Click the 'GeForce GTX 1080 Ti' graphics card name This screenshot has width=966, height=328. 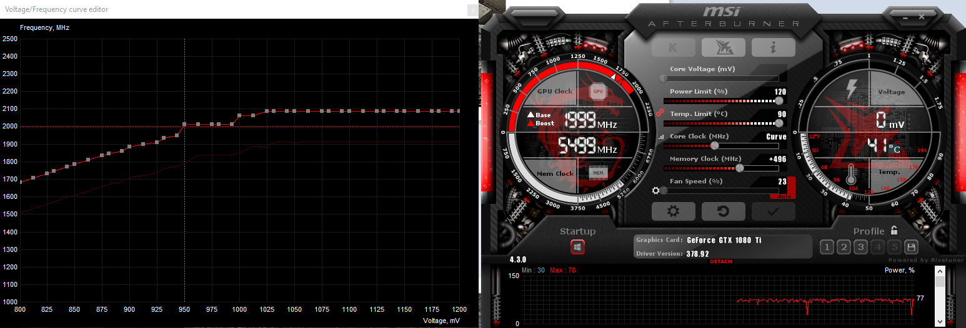pyautogui.click(x=724, y=240)
